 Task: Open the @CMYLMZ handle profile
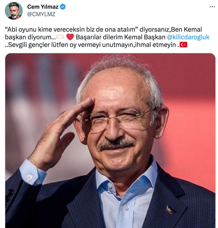(41, 14)
